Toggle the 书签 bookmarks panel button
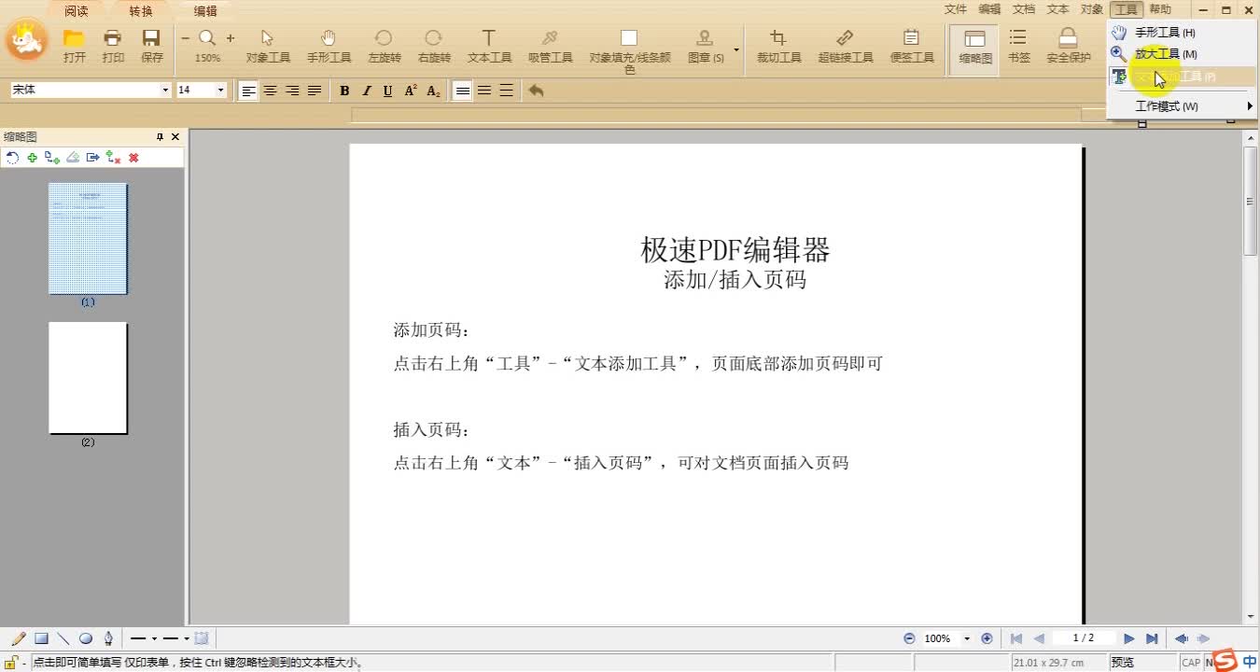The width and height of the screenshot is (1260, 672). click(1018, 47)
